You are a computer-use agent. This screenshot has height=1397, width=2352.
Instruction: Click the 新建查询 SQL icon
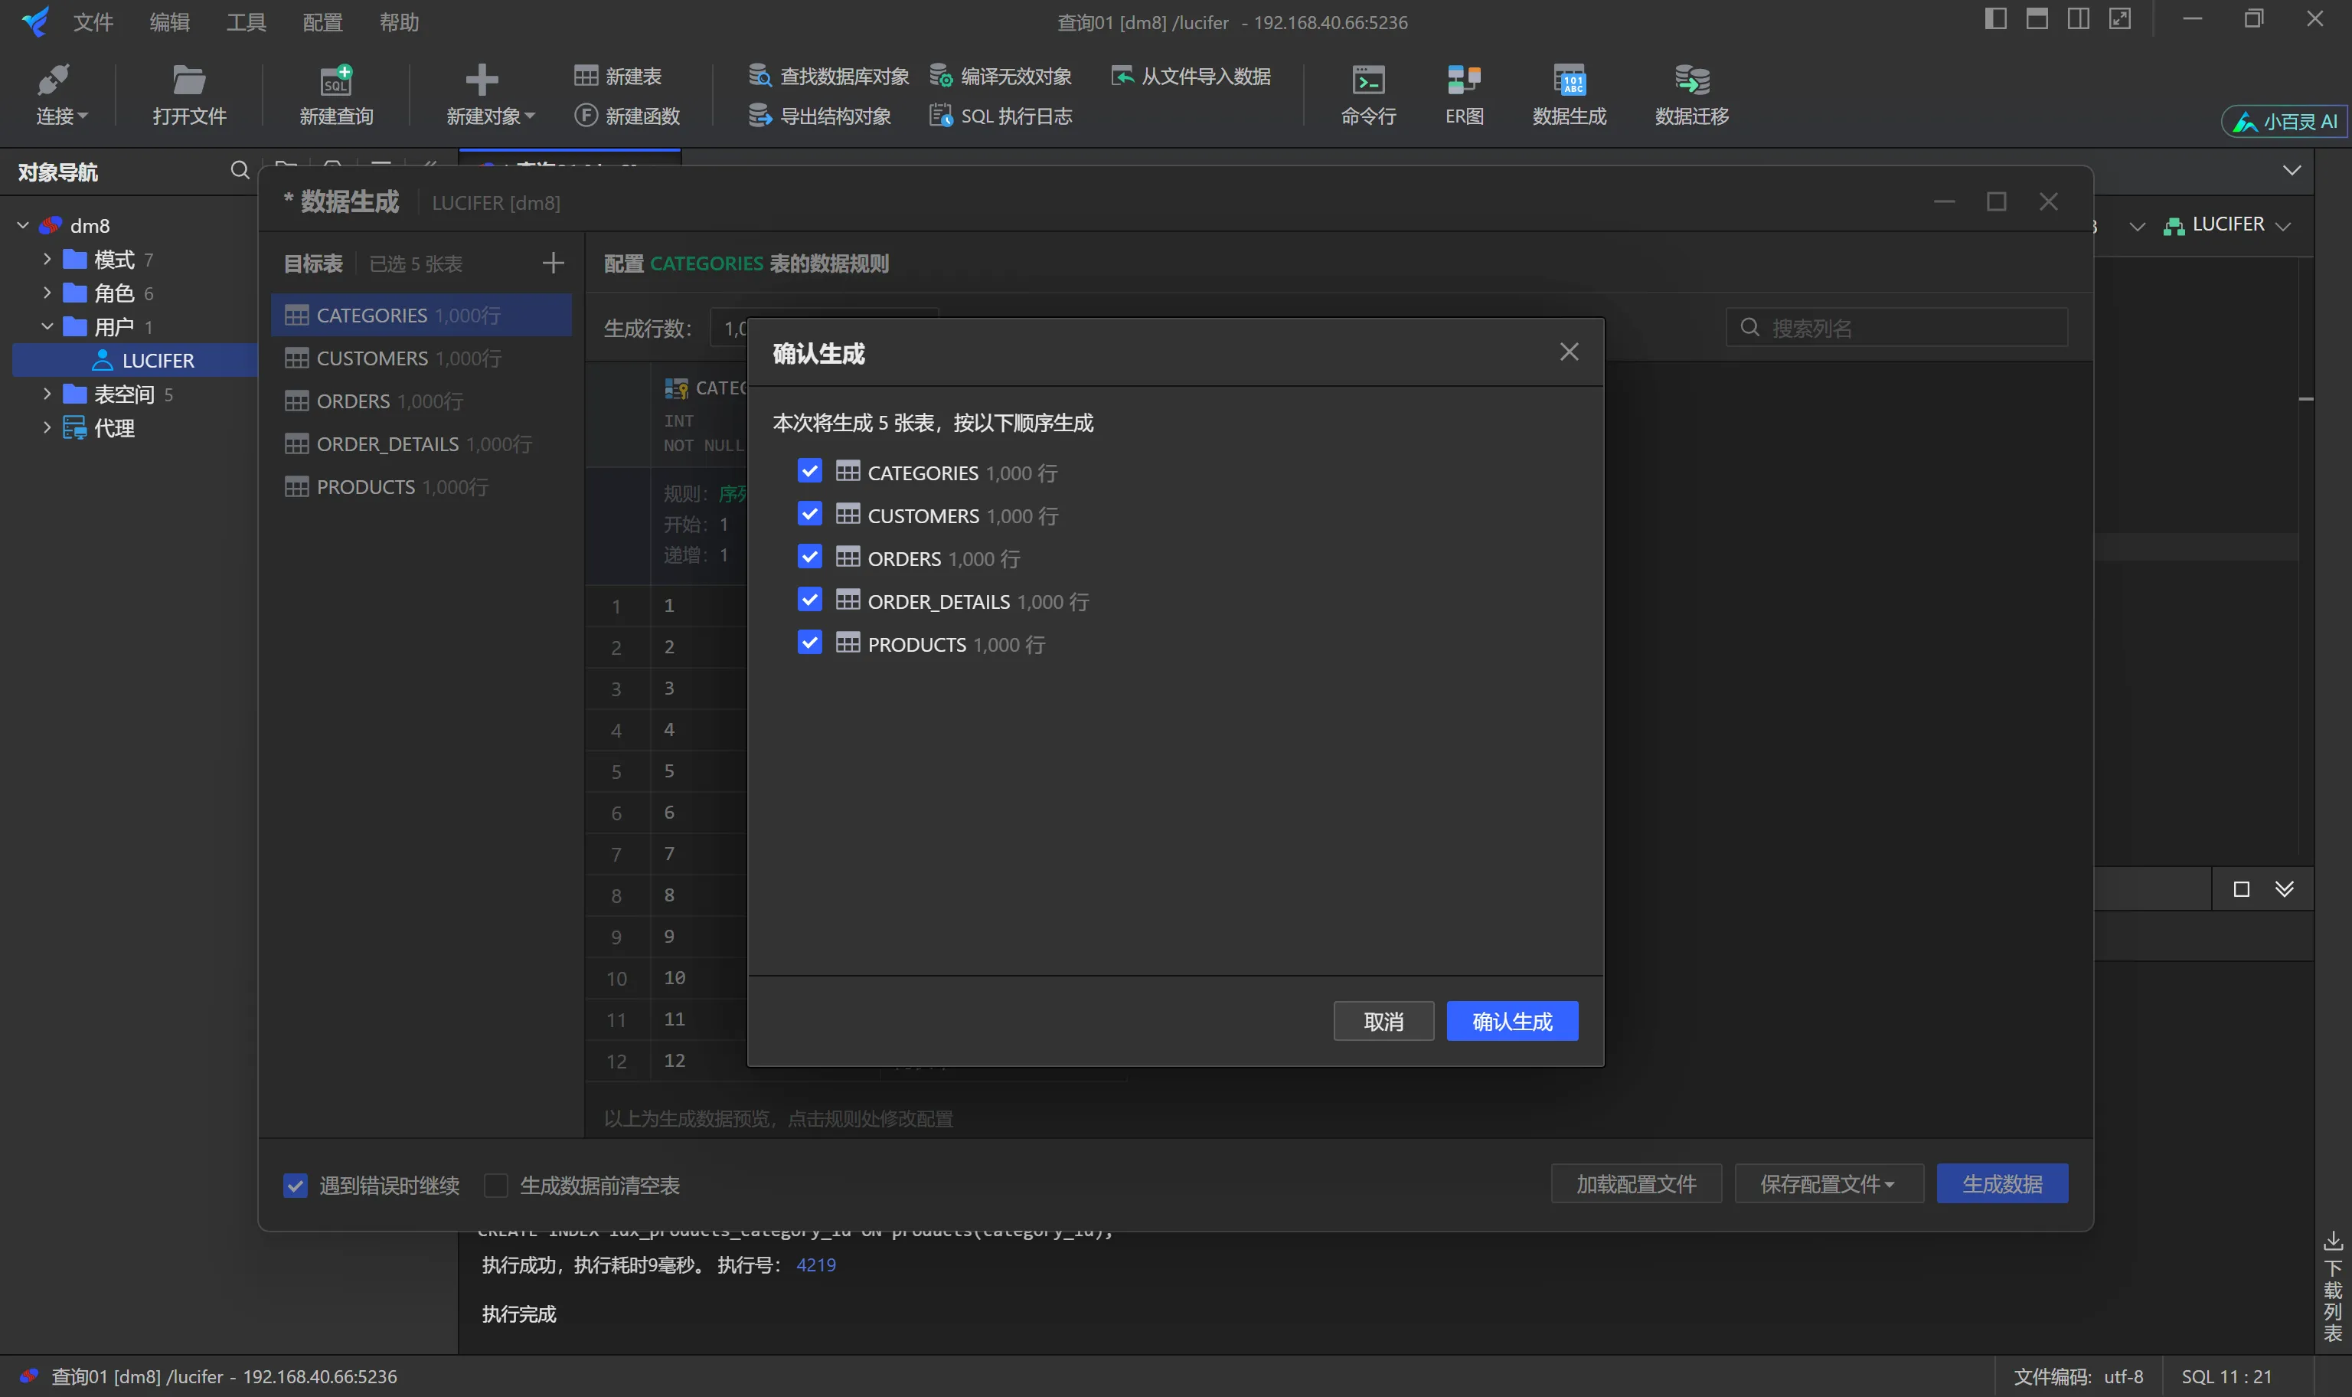(336, 81)
